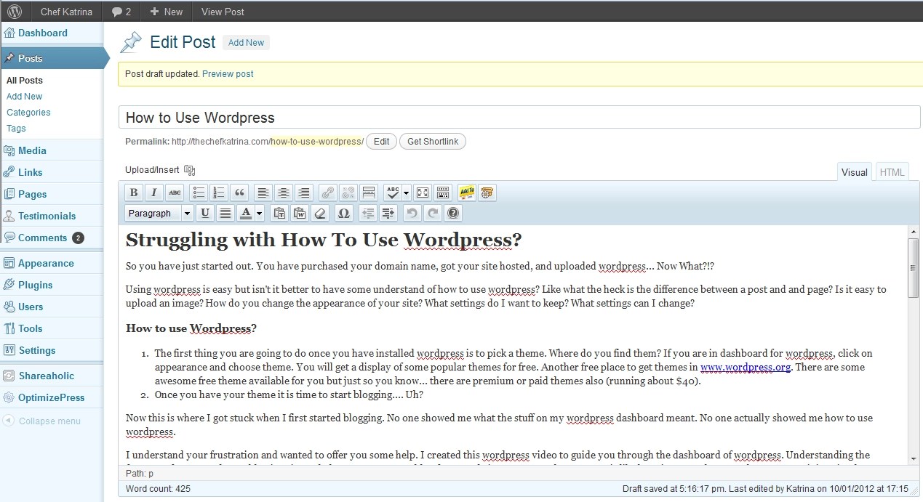Image resolution: width=923 pixels, height=502 pixels.
Task: Open the Preview post link
Action: 228,74
